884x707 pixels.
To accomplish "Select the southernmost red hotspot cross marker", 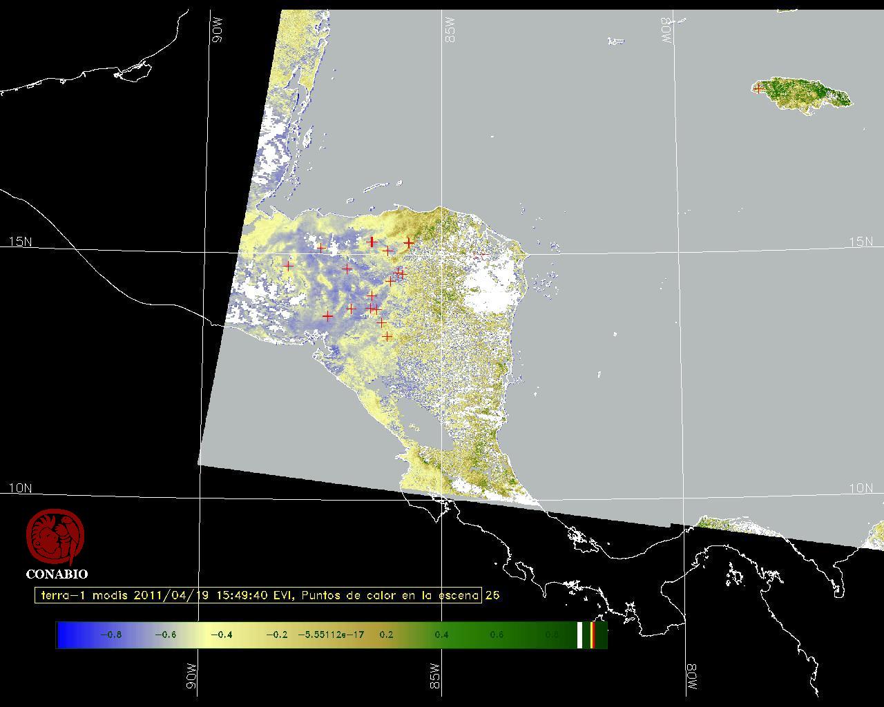I will point(387,336).
